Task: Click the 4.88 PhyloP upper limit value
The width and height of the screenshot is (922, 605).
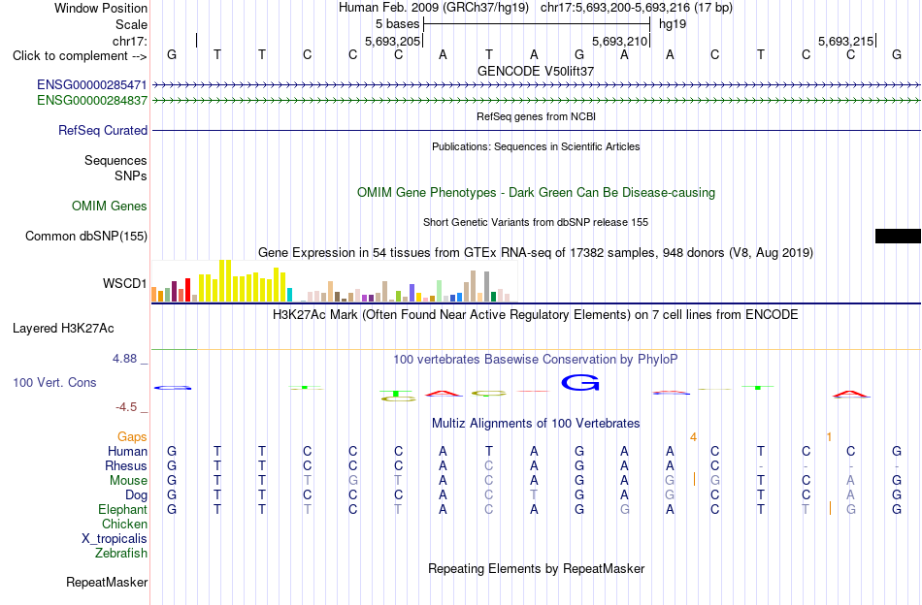Action: (124, 359)
